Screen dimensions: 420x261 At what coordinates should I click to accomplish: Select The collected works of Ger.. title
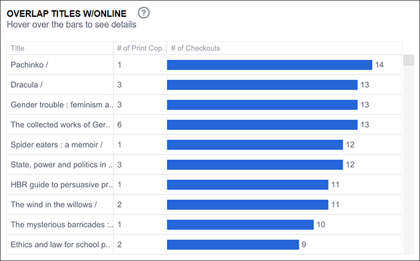60,125
